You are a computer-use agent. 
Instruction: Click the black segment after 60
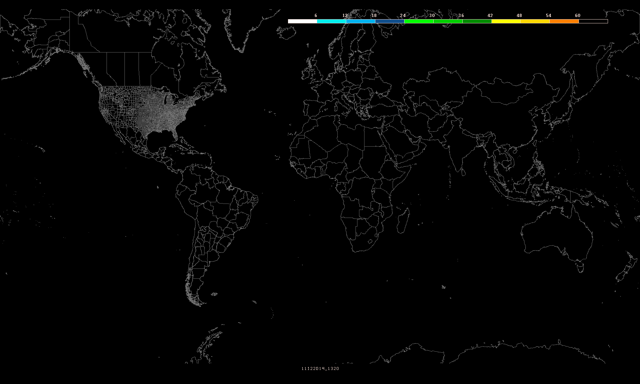[593, 21]
